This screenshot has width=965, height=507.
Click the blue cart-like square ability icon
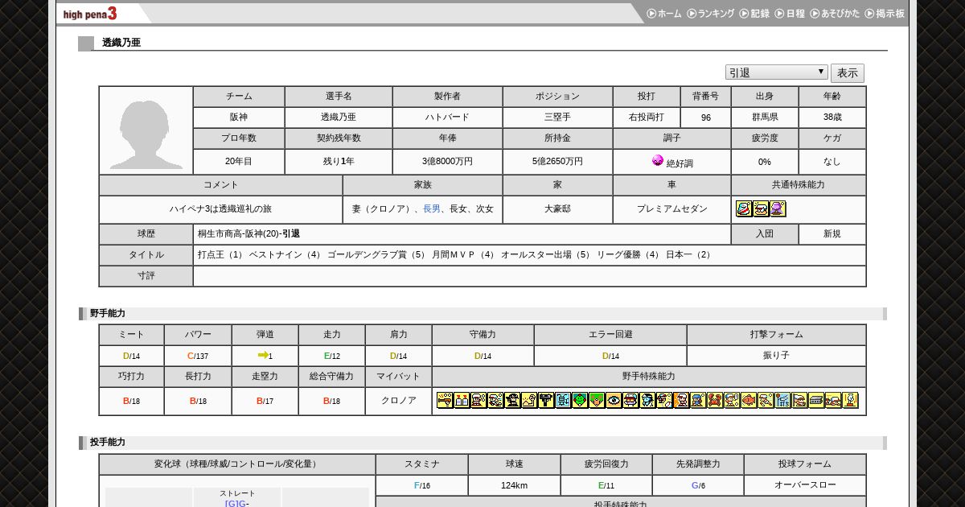[x=563, y=400]
